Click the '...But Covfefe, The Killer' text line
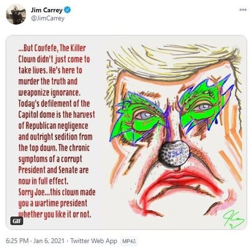This screenshot has width=250, height=247. [52, 48]
